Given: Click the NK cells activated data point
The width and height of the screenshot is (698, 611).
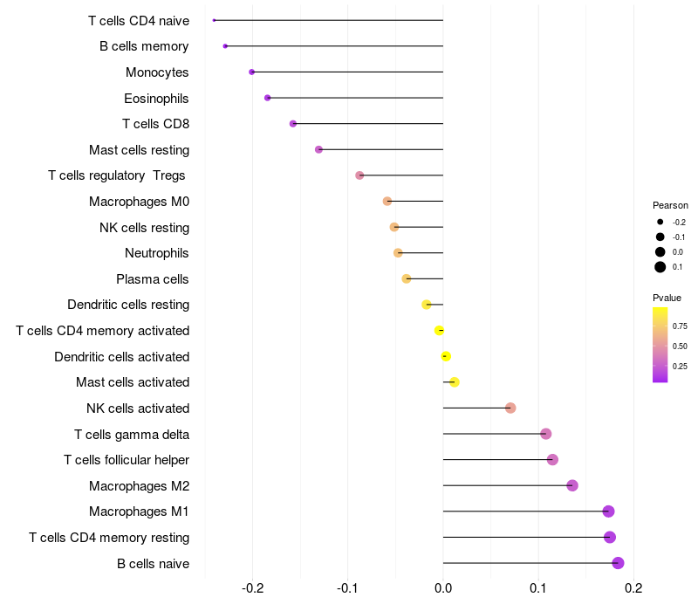Looking at the screenshot, I should coord(510,408).
